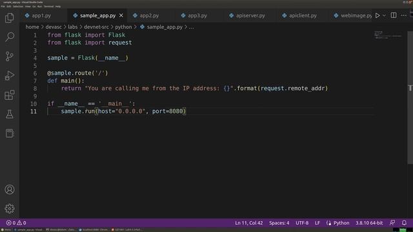413x232 pixels.
Task: Click 'def main():' on line 7
Action: [66, 81]
